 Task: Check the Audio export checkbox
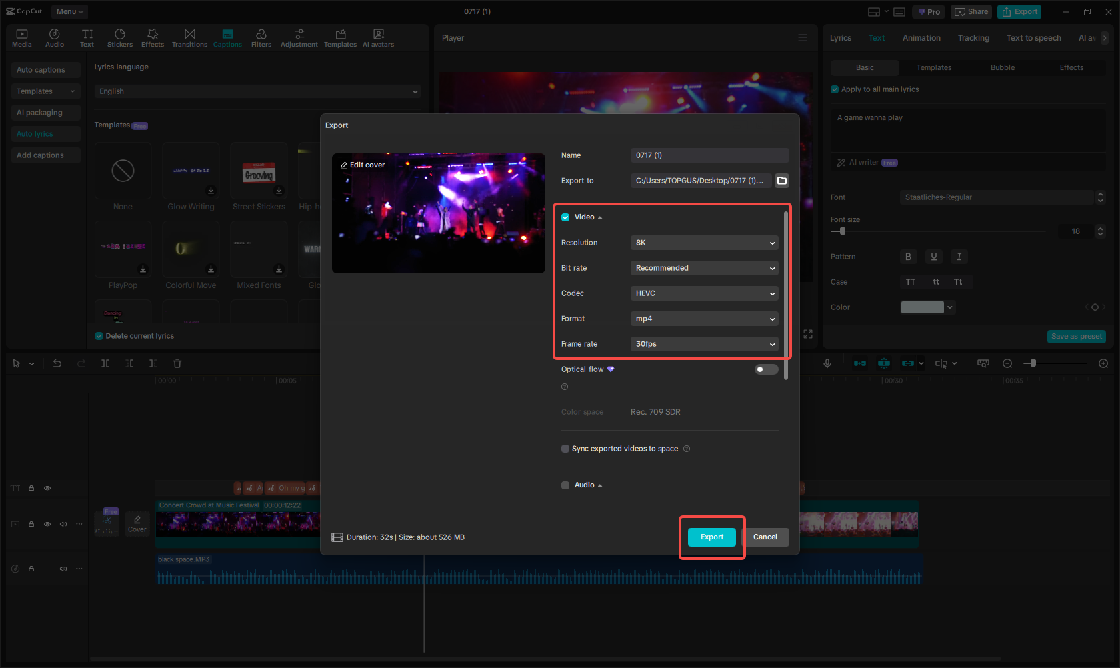tap(565, 485)
